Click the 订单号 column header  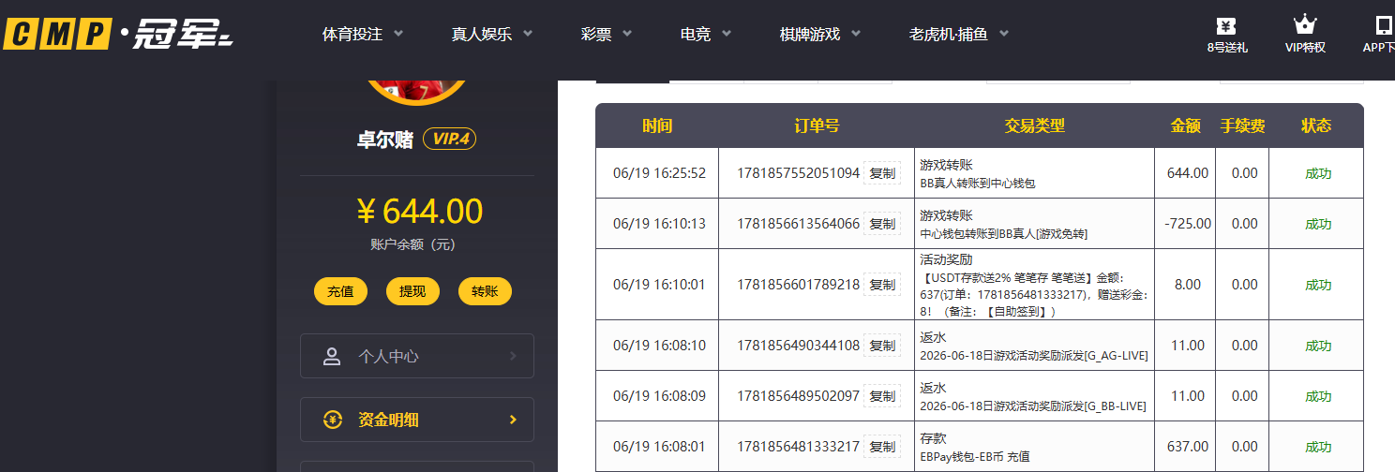click(817, 125)
